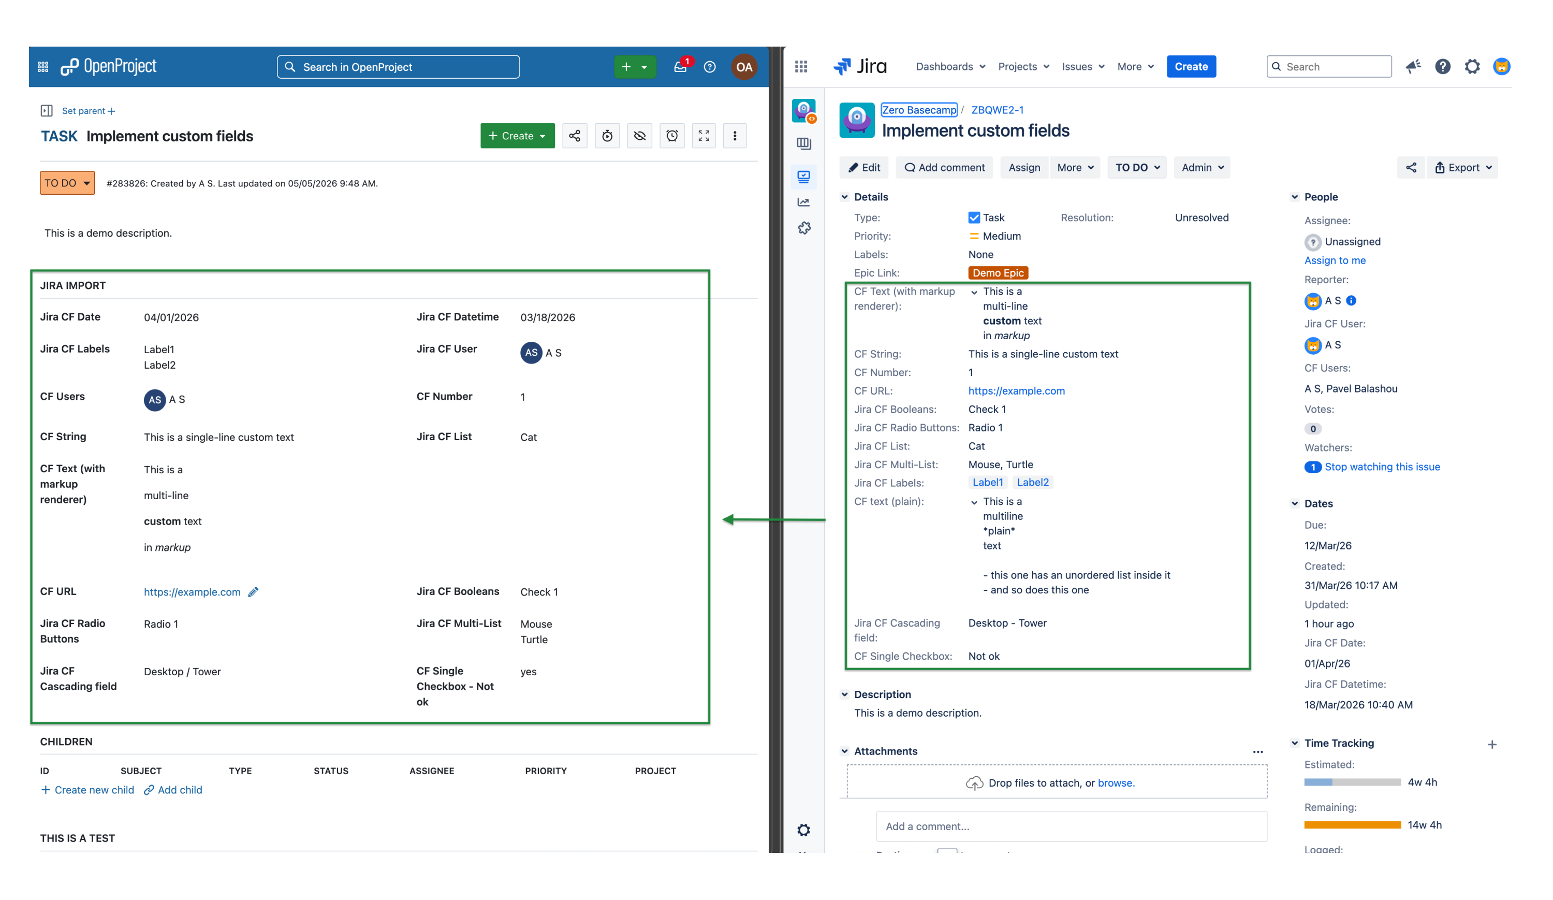The image size is (1553, 900).
Task: Collapse the Time Tracking section
Action: pos(1295,744)
